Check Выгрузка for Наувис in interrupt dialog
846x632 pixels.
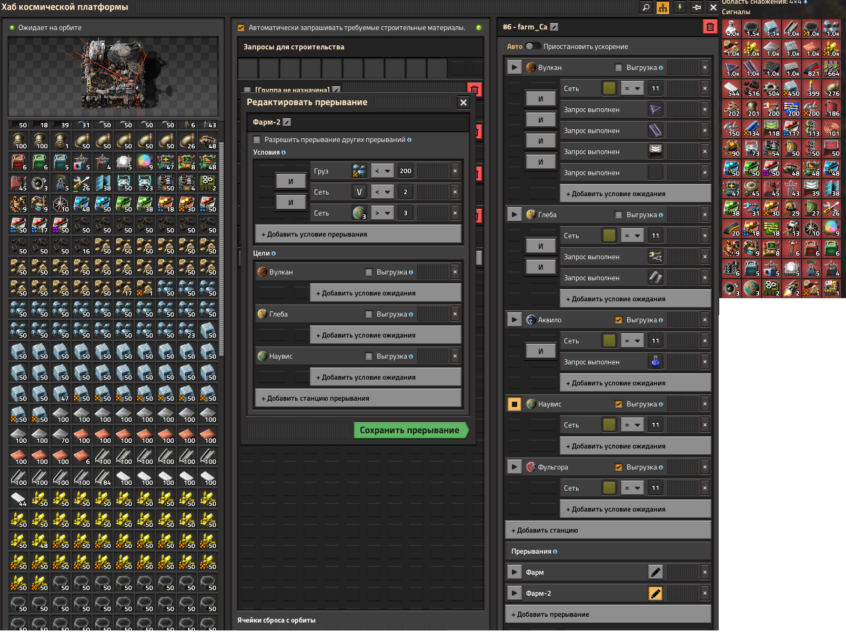point(369,356)
